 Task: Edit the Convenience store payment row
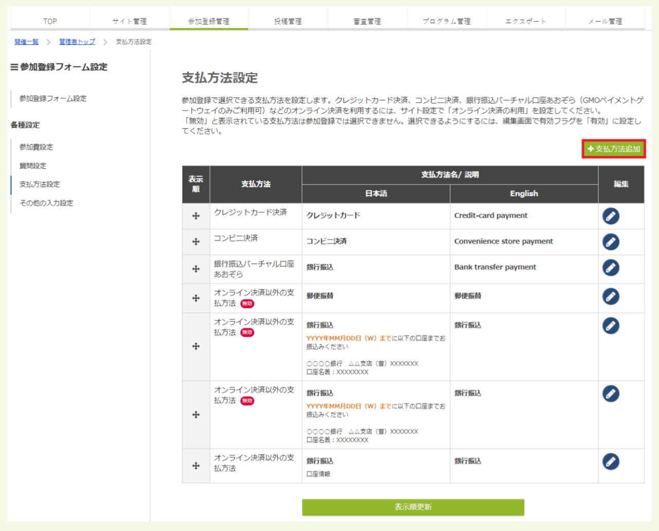coord(611,242)
